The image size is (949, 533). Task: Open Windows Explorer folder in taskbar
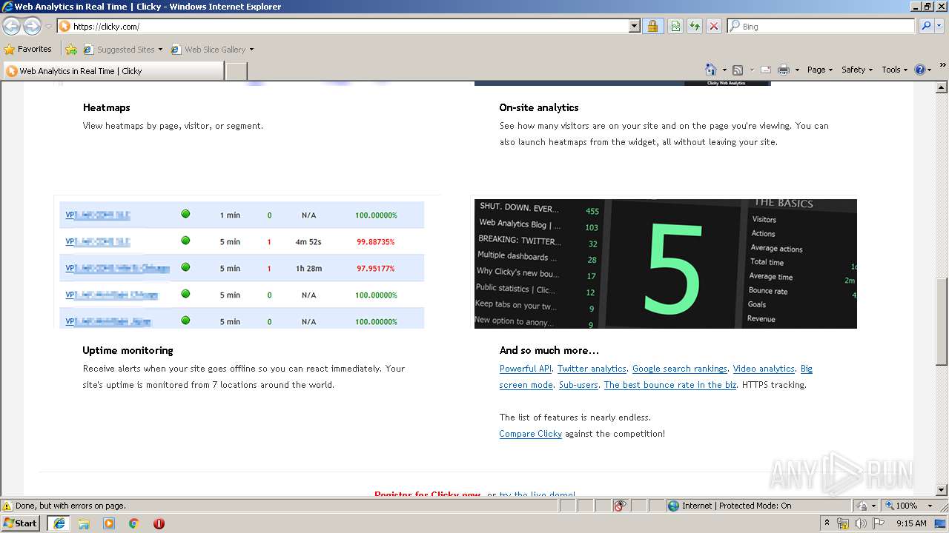[84, 523]
